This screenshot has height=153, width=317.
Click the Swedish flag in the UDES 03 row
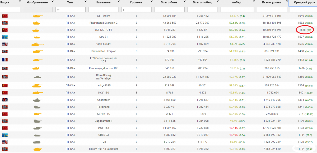point(5,135)
